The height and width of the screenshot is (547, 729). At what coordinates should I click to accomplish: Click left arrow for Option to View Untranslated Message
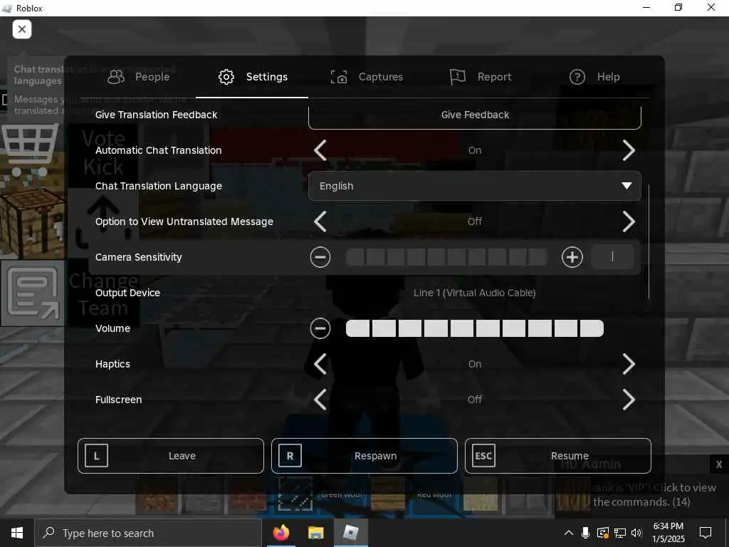point(320,222)
